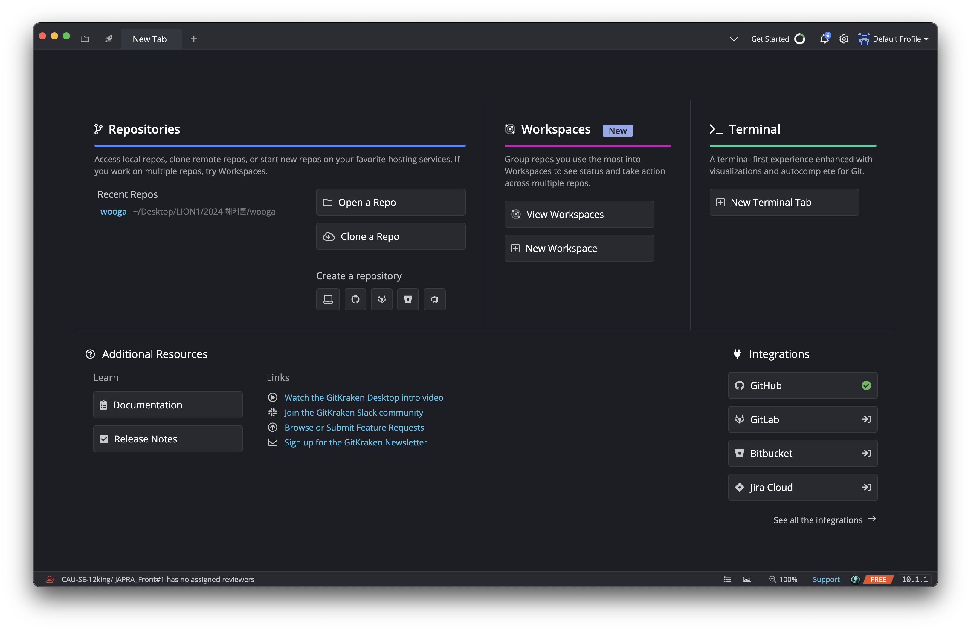Expand the tab list chevron dropdown
971x631 pixels.
(x=734, y=39)
